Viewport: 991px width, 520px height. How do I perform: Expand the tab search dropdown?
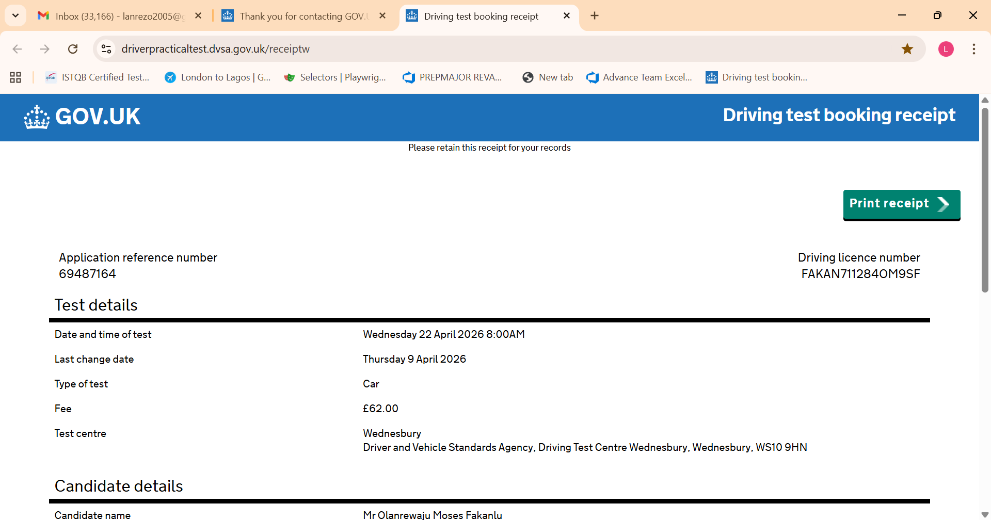(15, 15)
